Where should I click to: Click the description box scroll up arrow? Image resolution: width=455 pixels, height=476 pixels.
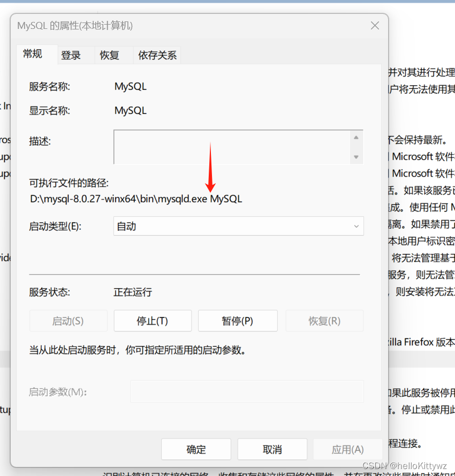point(357,138)
